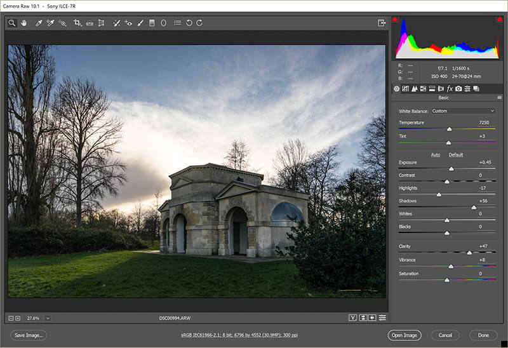Toggle highlight clipping warning in histogram

pos(500,20)
